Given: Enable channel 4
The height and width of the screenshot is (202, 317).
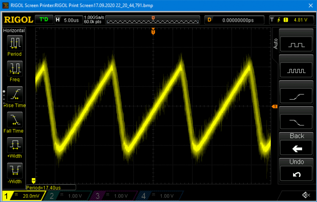Looking at the screenshot, I should pyautogui.click(x=160, y=196).
